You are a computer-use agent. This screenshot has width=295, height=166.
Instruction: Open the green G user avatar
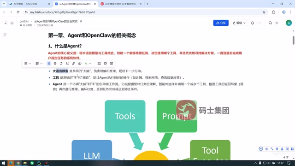pyautogui.click(x=289, y=23)
